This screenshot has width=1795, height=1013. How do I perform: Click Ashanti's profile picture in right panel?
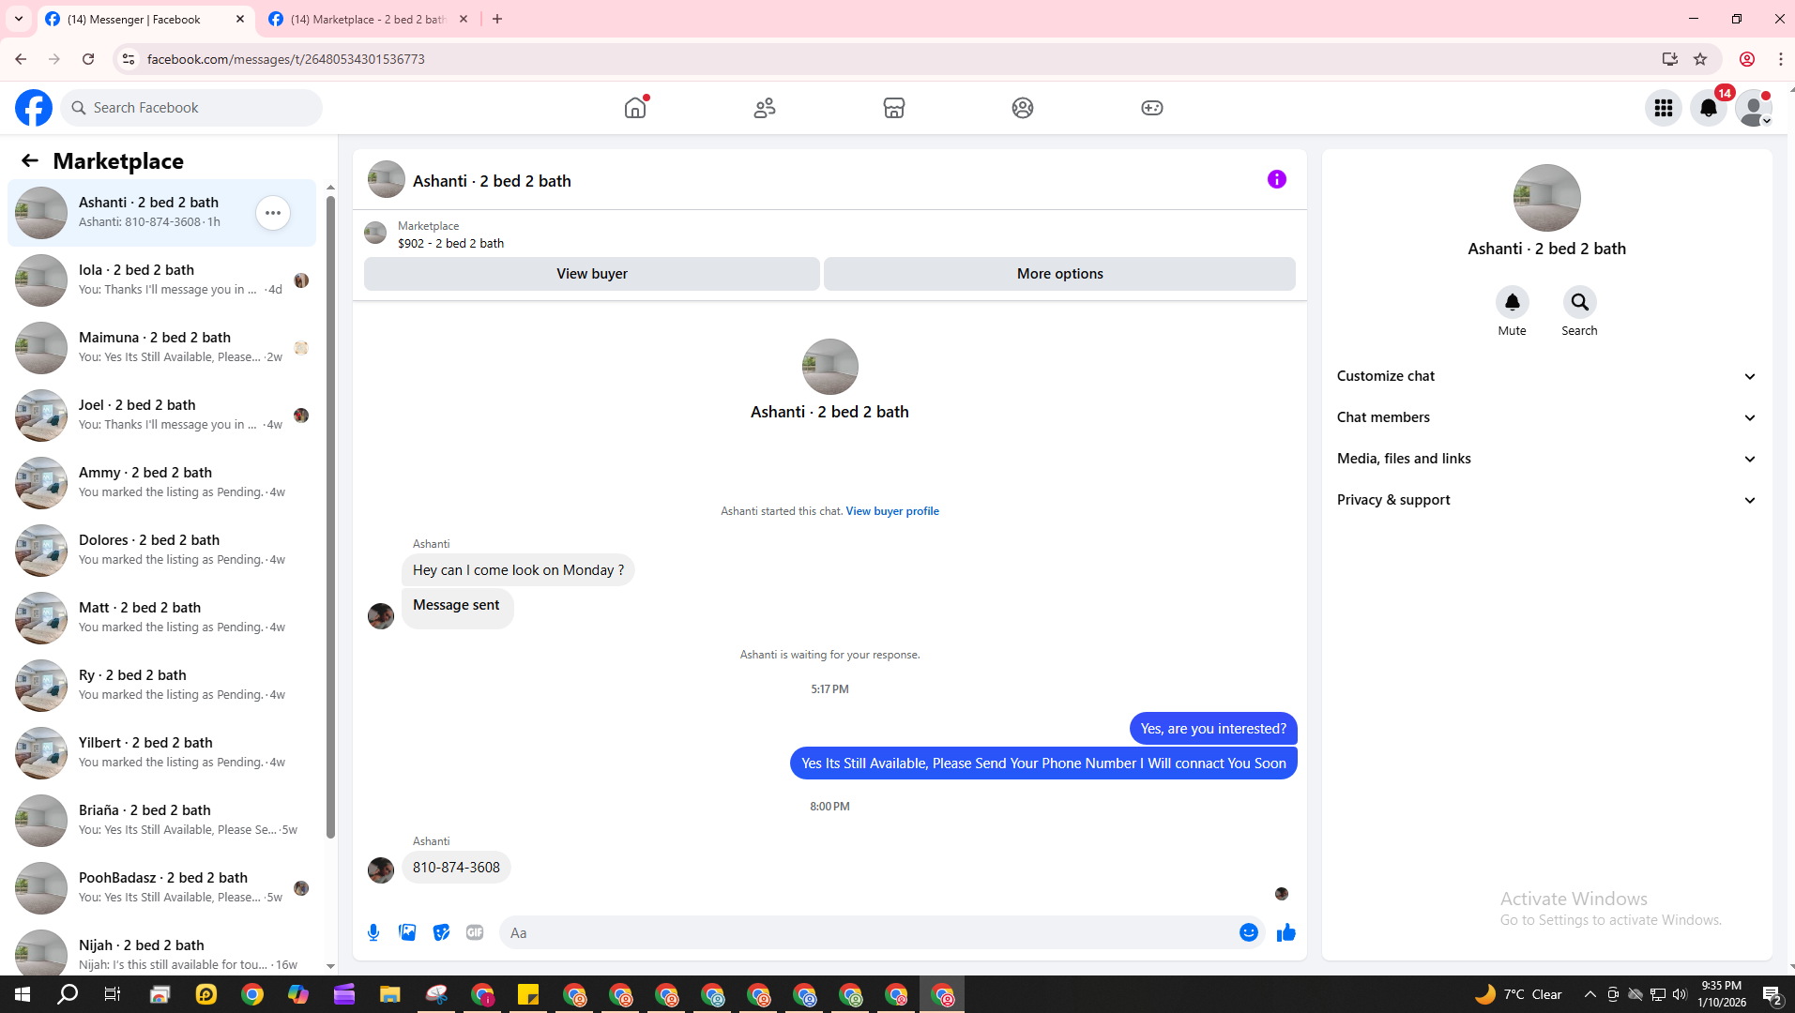tap(1546, 198)
